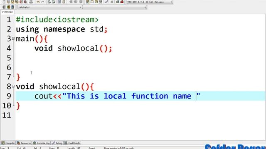The image size is (266, 149).
Task: Collapse the main() code fold on line 3
Action: (13, 38)
